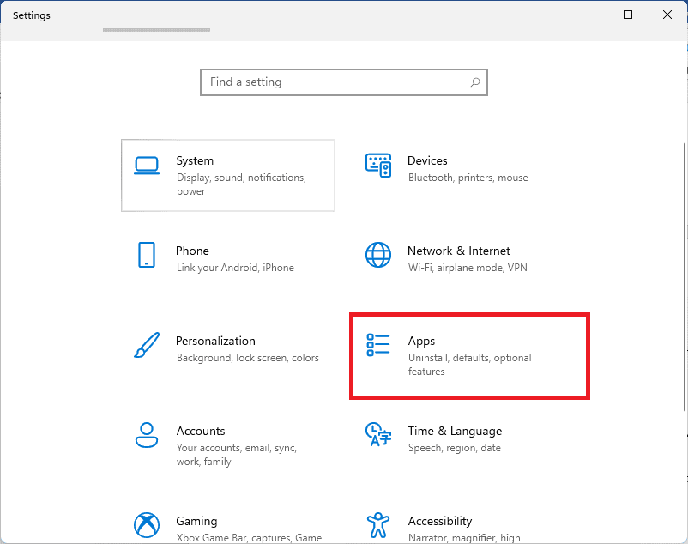Open the Accessibility category title
Screen dimensions: 688x544
pyautogui.click(x=440, y=521)
